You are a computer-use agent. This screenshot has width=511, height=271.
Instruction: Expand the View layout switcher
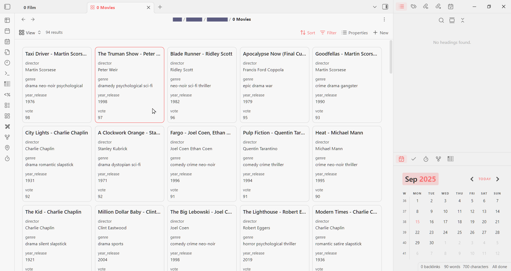point(30,33)
